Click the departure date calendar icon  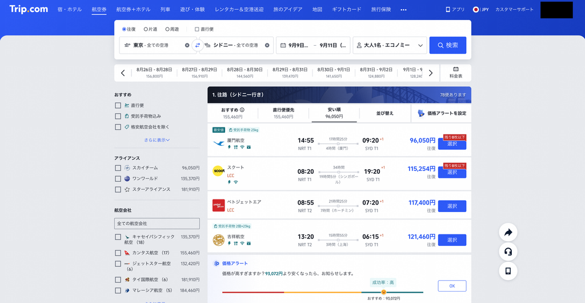[x=283, y=45]
